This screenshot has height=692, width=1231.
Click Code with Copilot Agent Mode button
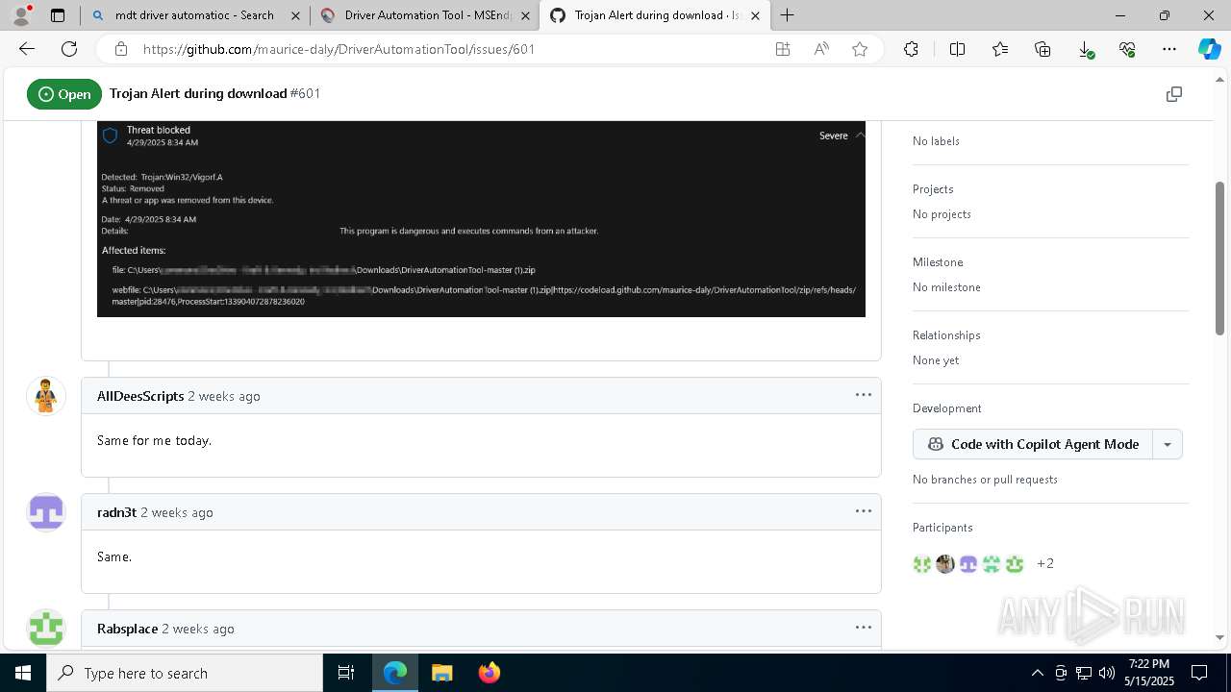coord(1033,444)
